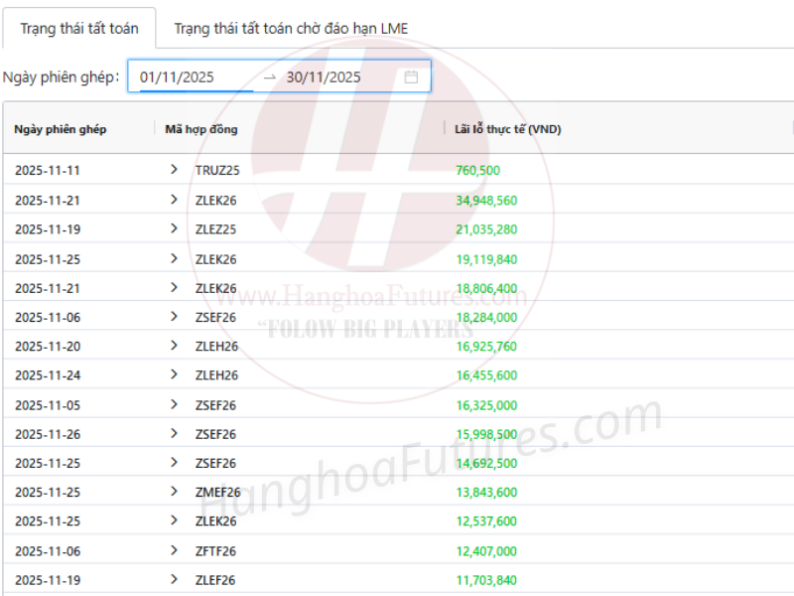Expand the ZLEF26 contract row
This screenshot has width=794, height=596.
click(175, 580)
